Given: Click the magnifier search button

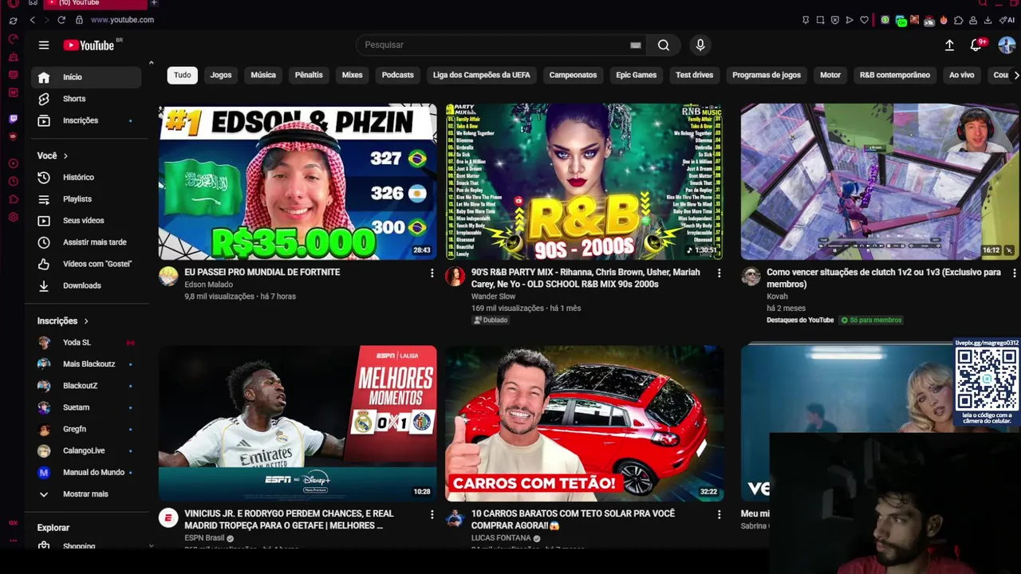Looking at the screenshot, I should pyautogui.click(x=664, y=45).
